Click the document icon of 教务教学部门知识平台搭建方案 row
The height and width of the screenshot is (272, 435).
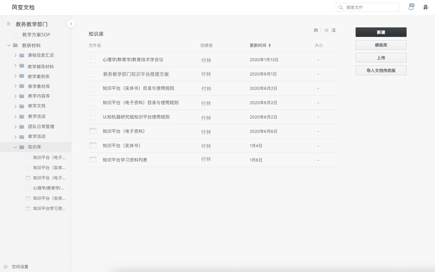point(92,74)
